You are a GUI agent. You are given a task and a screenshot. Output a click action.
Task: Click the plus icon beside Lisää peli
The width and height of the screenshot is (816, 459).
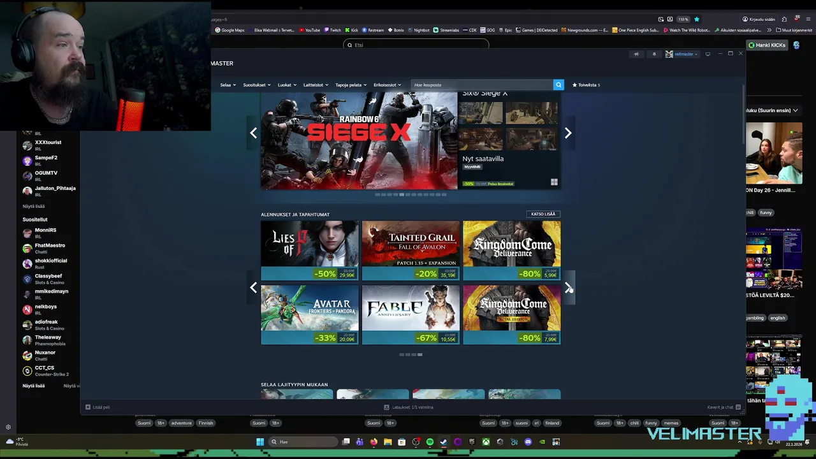[88, 407]
